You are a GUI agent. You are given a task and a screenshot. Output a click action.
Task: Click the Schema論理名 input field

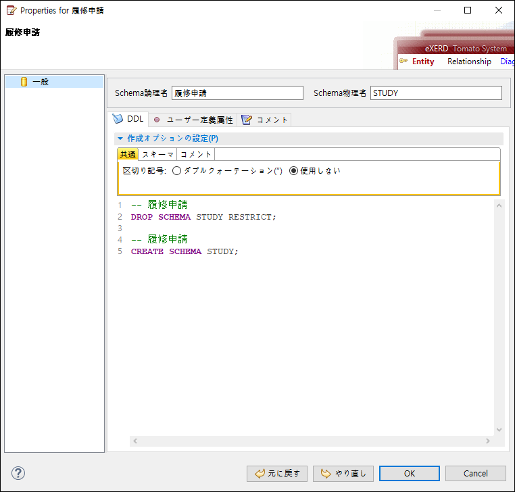(237, 93)
